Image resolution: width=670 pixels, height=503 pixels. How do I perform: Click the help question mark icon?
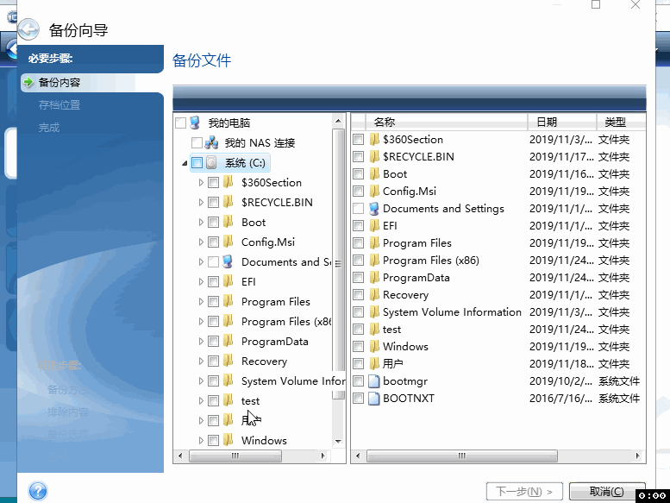tap(37, 491)
